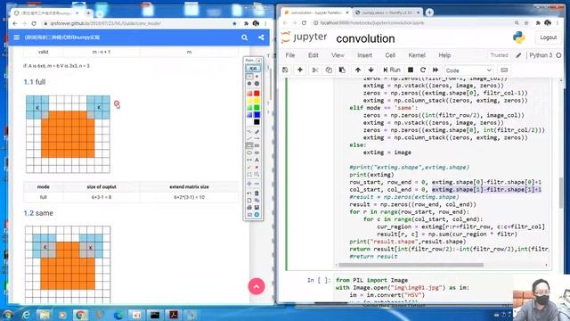The image size is (570, 321).
Task: Click the pencil edit icon beside Trusted
Action: (x=518, y=55)
